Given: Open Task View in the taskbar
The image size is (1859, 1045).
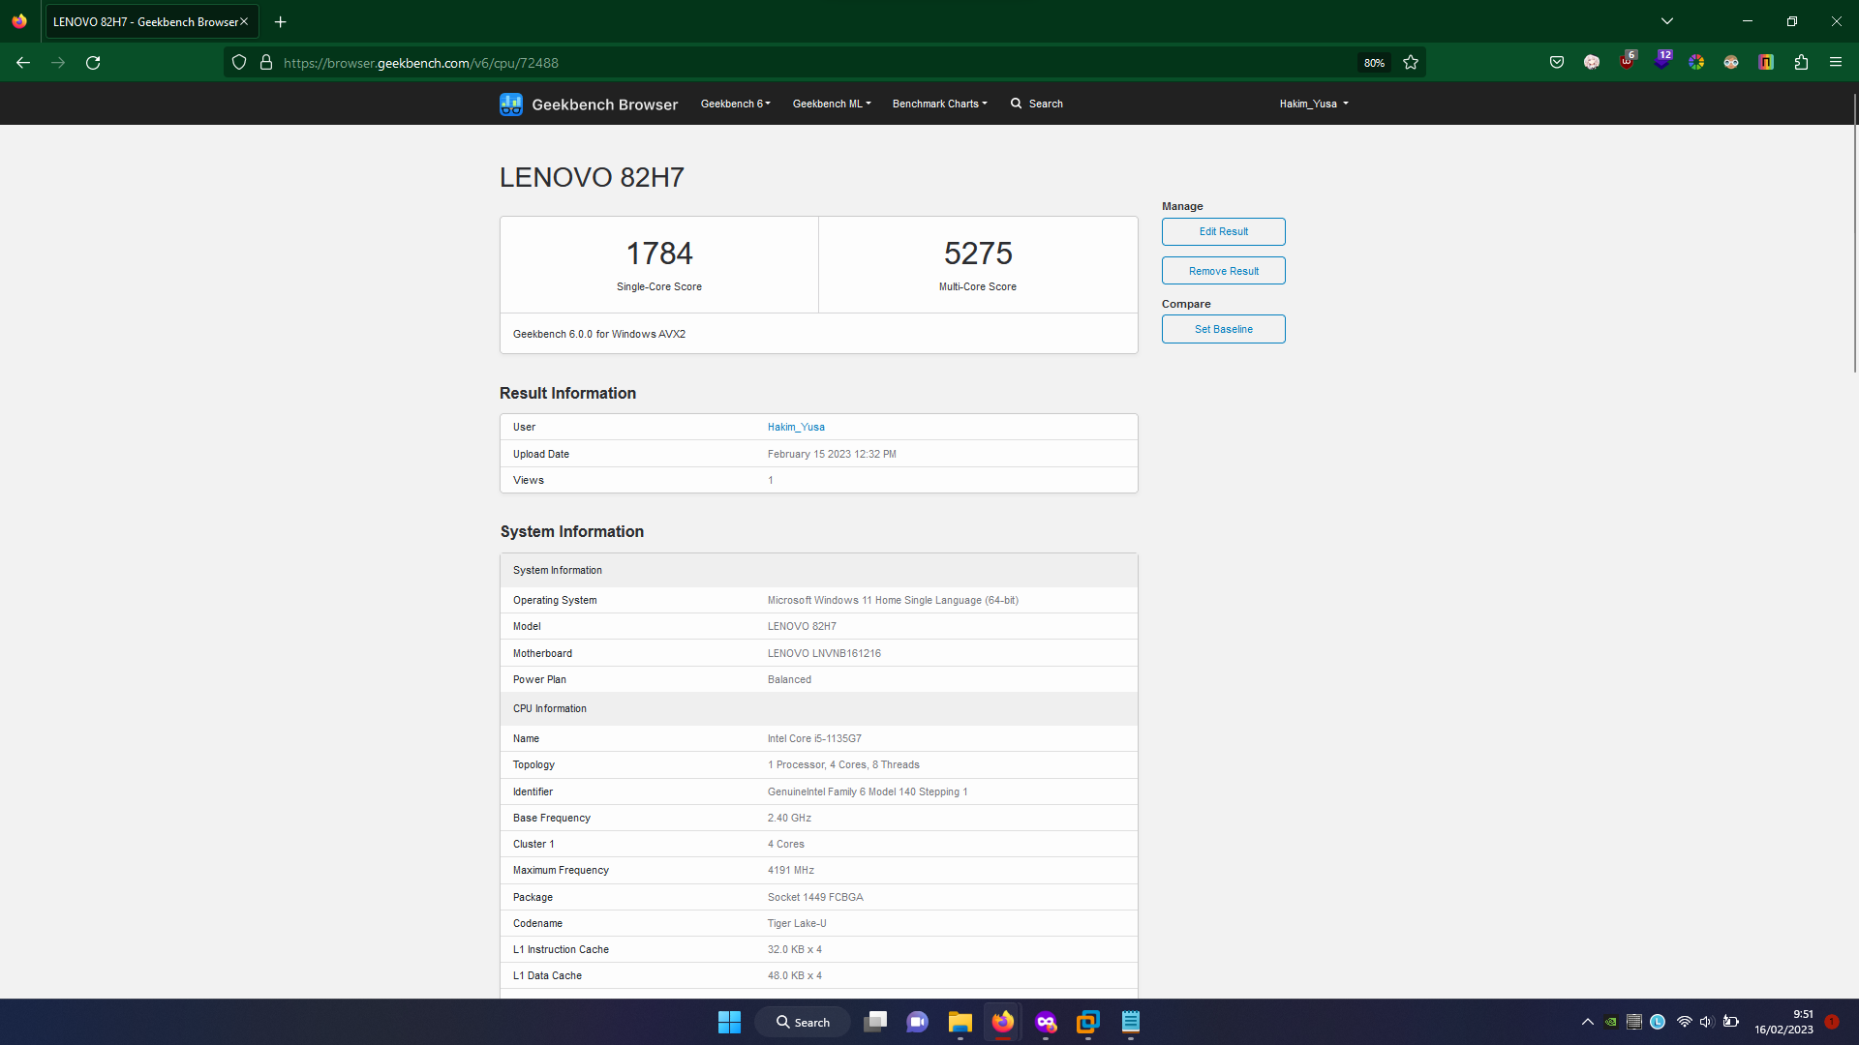Looking at the screenshot, I should (x=875, y=1022).
